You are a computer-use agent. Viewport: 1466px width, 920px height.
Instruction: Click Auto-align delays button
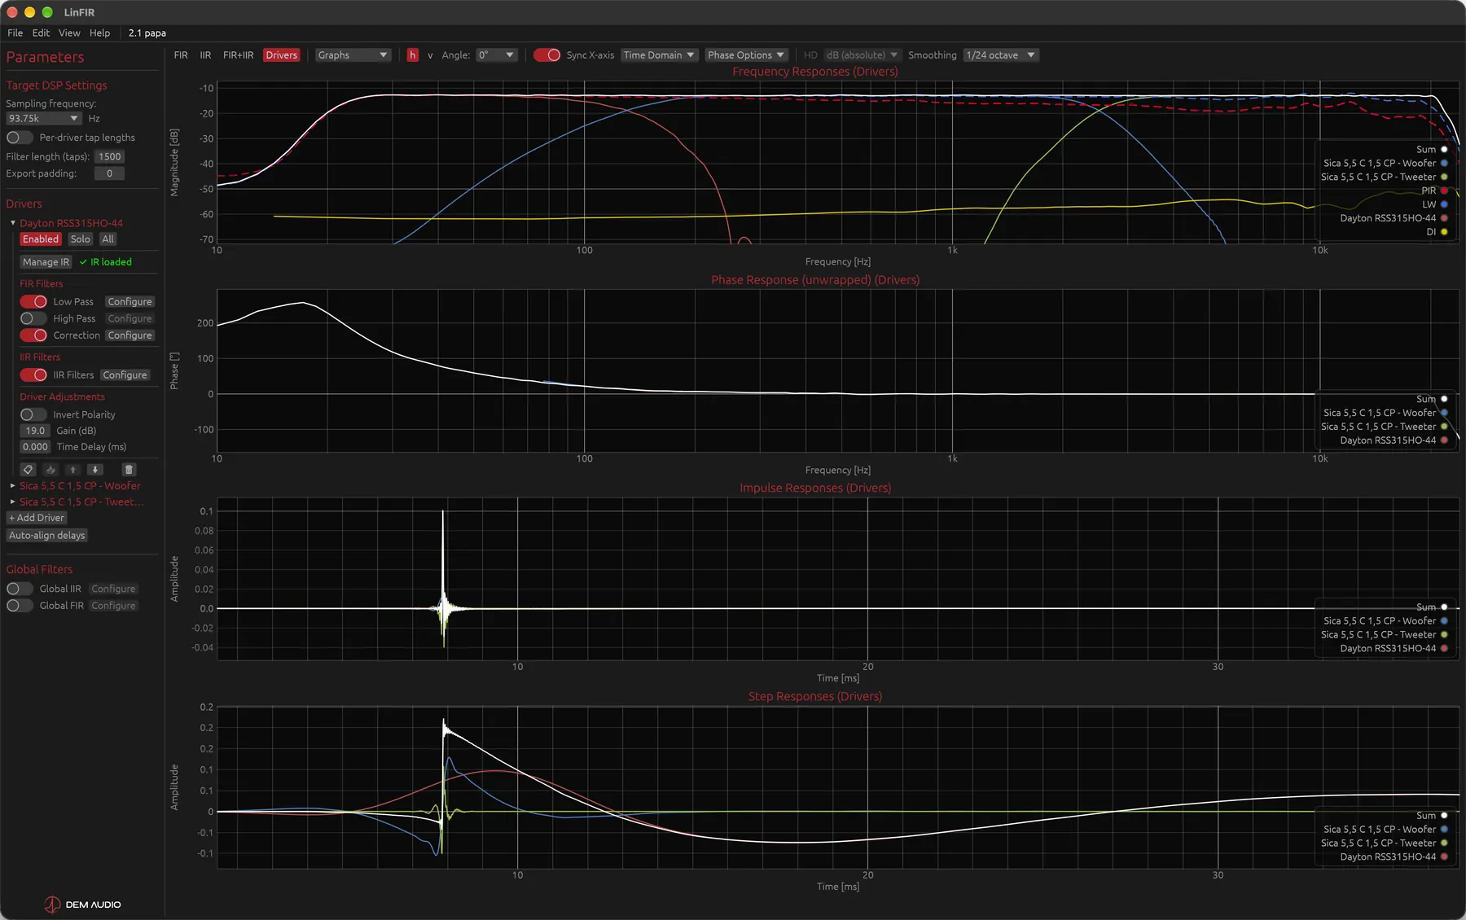(x=47, y=536)
